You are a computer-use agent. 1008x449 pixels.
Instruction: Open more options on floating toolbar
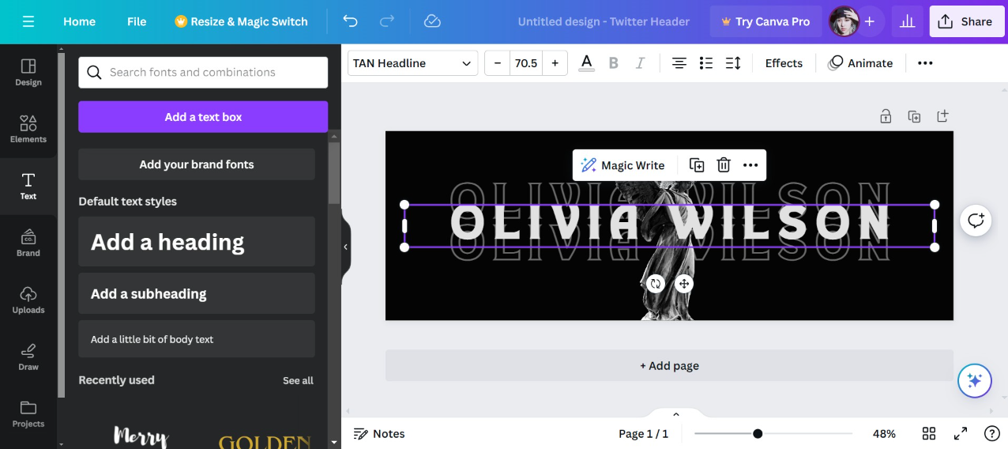click(750, 165)
